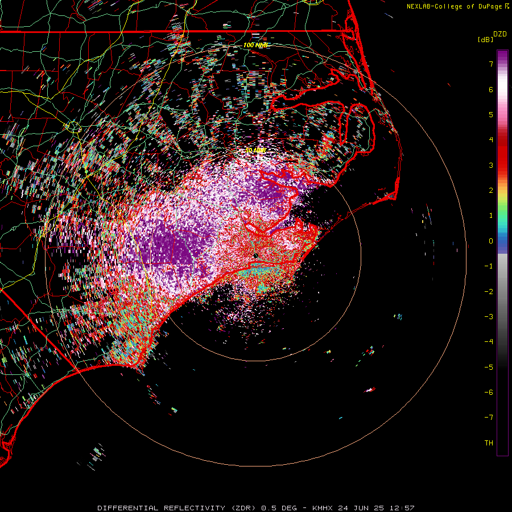Screen dimensions: 512x512
Task: Click the -5 value on the color scale
Action: 489,368
